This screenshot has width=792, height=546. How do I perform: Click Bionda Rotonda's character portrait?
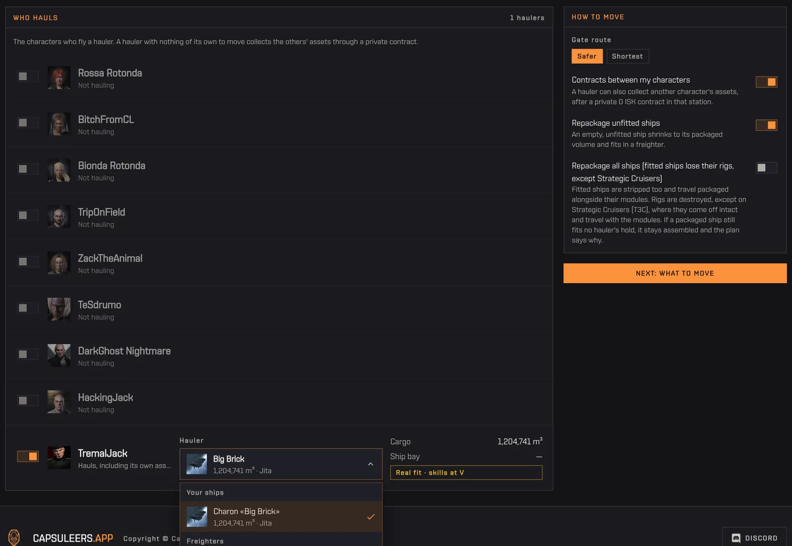pos(59,170)
